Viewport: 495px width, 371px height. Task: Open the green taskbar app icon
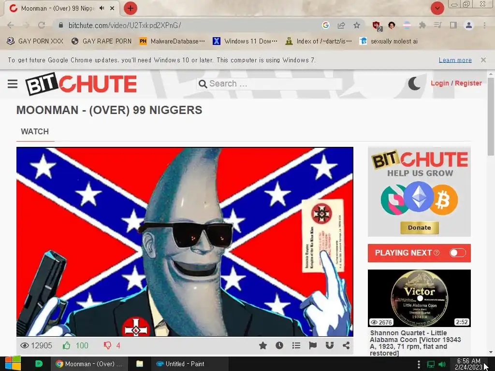[39, 364]
